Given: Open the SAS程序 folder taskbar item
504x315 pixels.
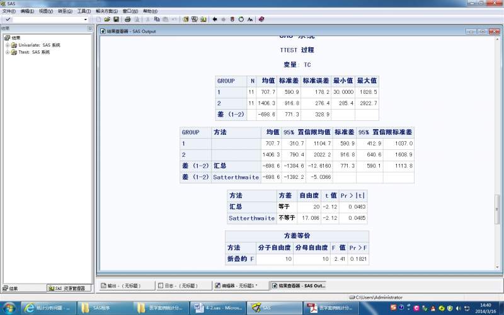Looking at the screenshot, I should click(x=105, y=308).
